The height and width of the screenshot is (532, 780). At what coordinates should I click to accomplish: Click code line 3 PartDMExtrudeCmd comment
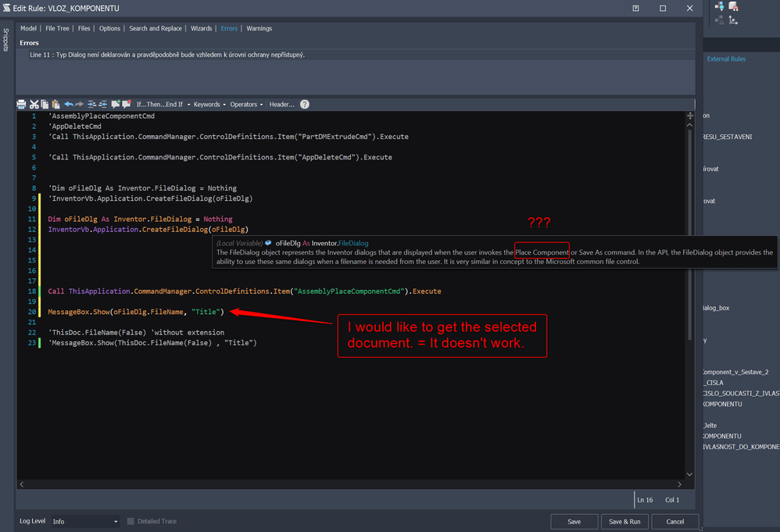(228, 137)
